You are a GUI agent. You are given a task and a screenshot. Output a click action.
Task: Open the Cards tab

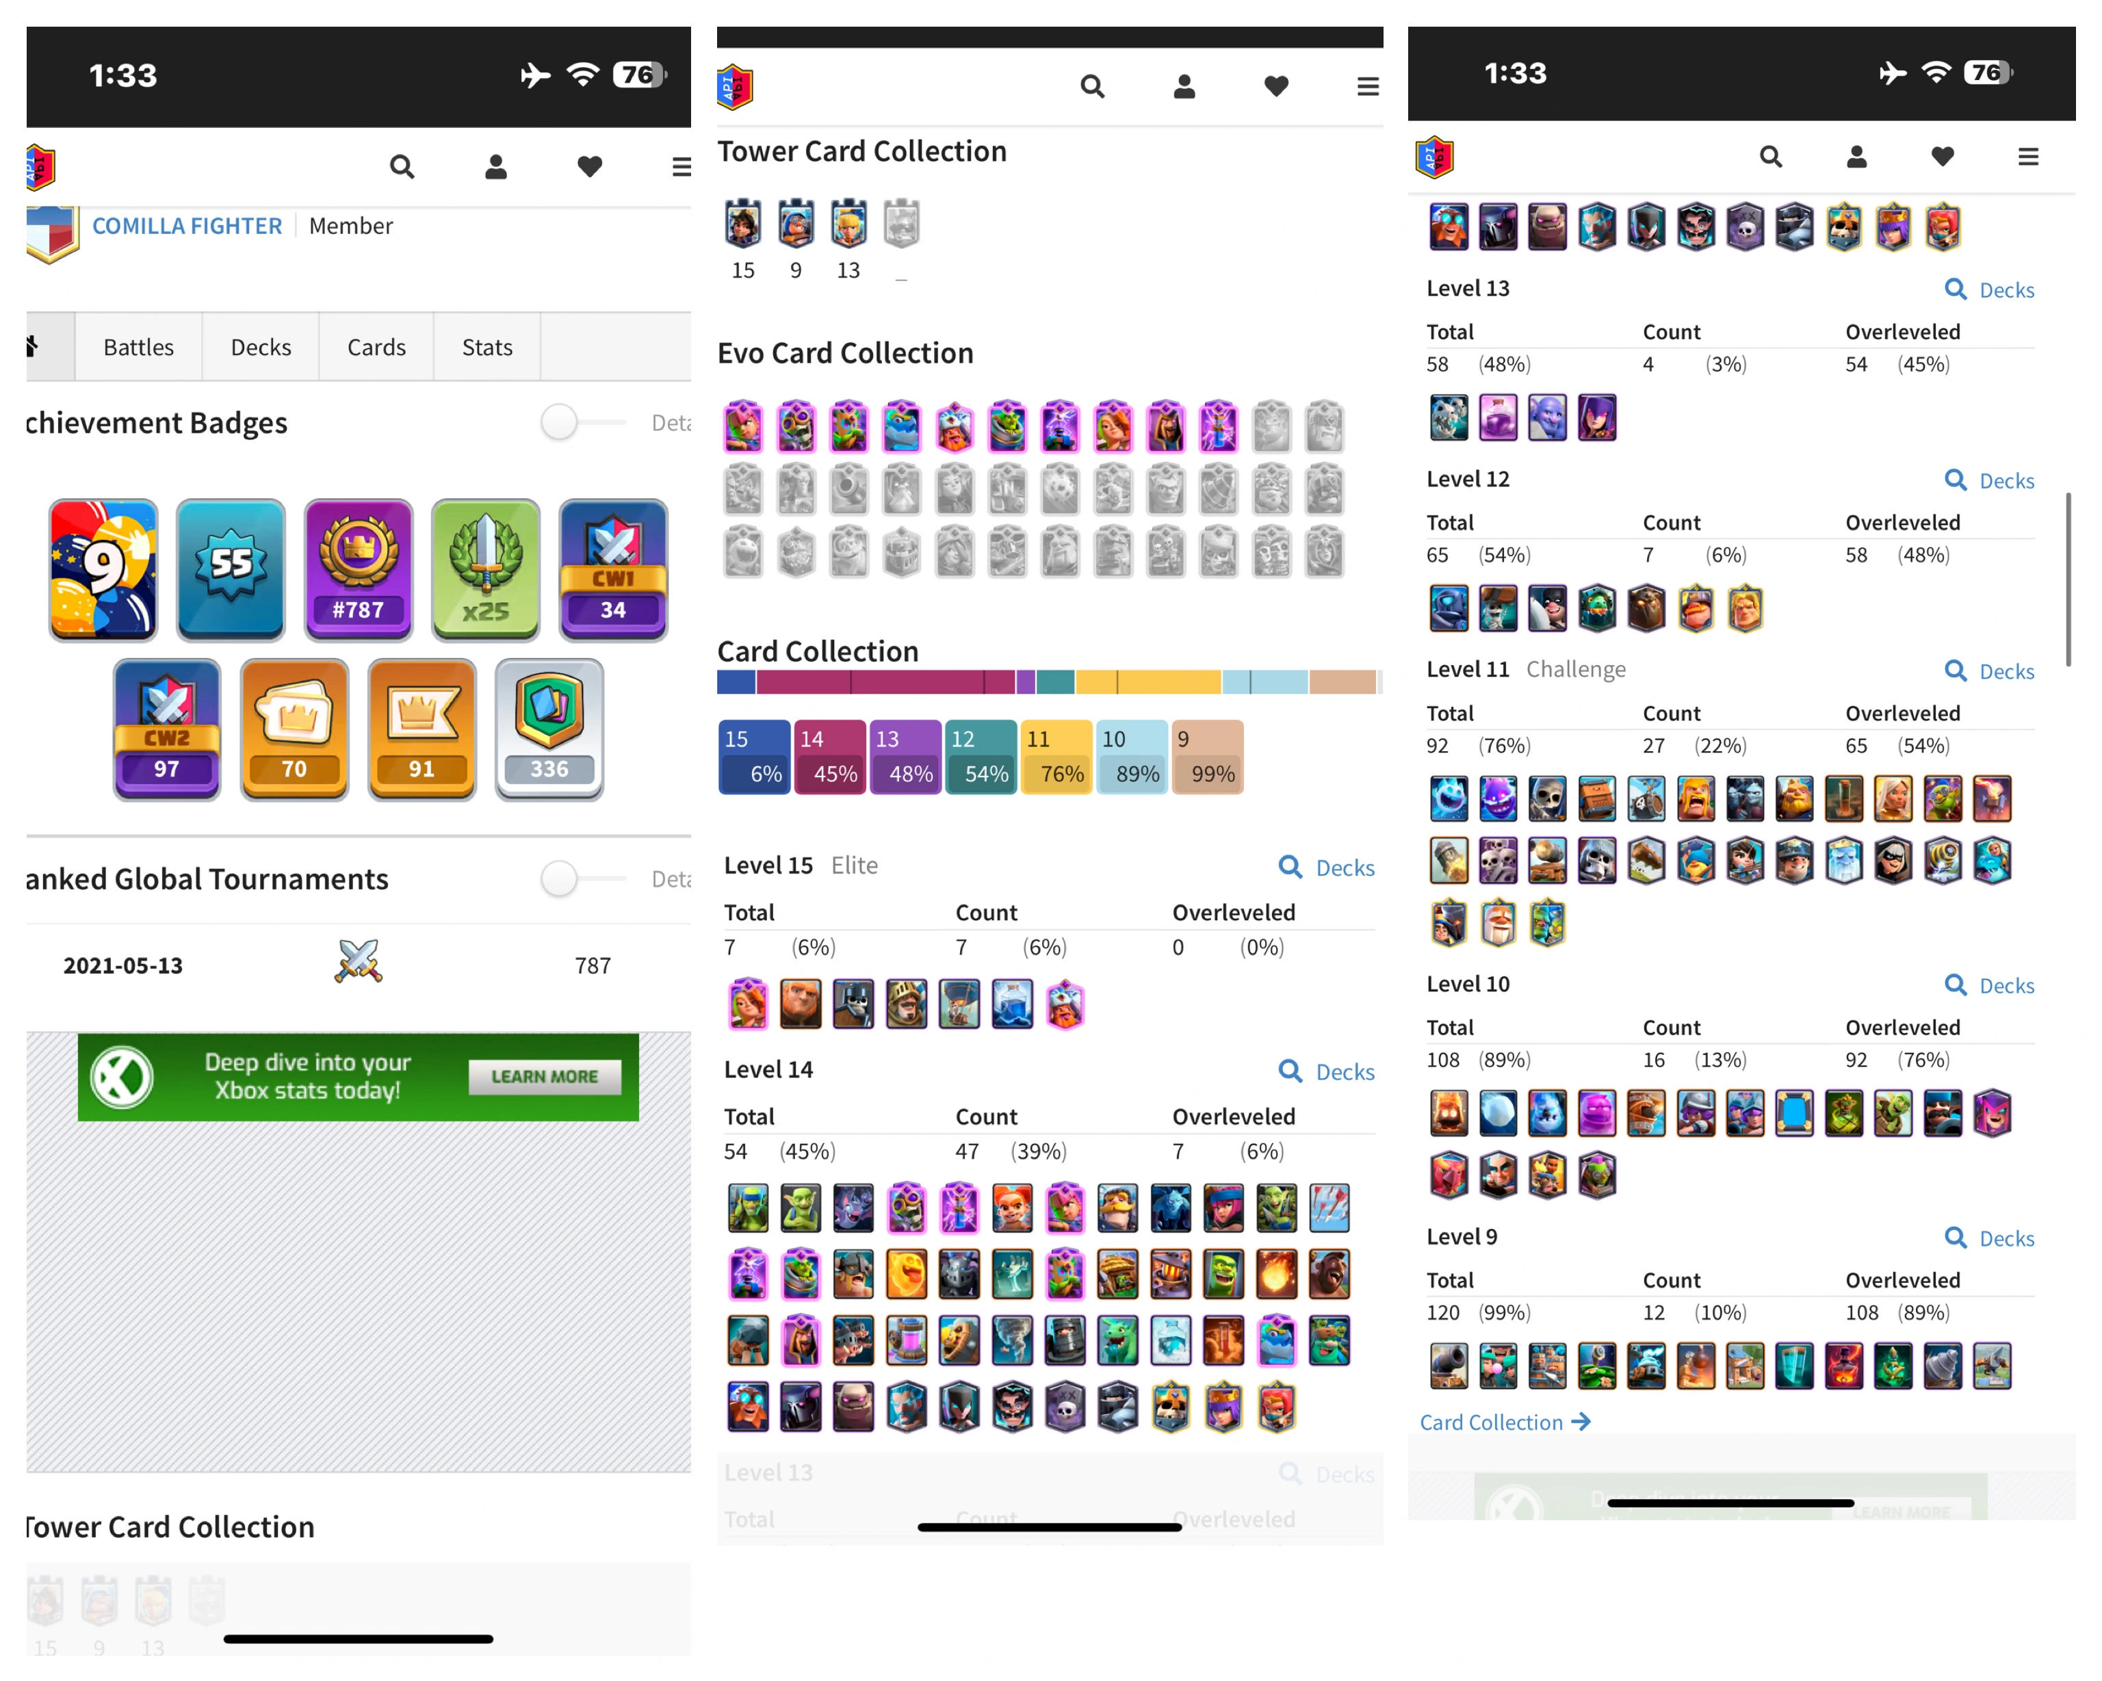coord(376,347)
